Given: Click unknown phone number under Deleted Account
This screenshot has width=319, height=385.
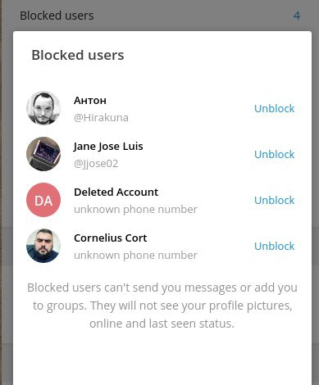Looking at the screenshot, I should click(x=135, y=210).
